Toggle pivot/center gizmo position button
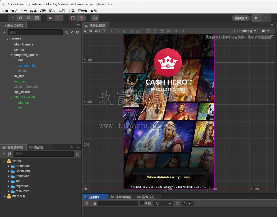The image size is (277, 217). [x=51, y=18]
